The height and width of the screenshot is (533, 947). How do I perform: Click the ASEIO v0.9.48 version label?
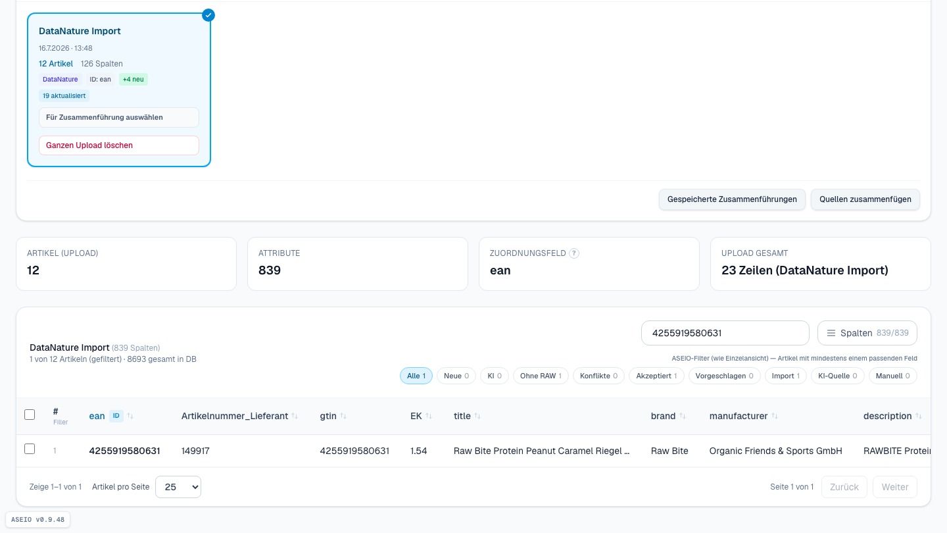(x=38, y=520)
